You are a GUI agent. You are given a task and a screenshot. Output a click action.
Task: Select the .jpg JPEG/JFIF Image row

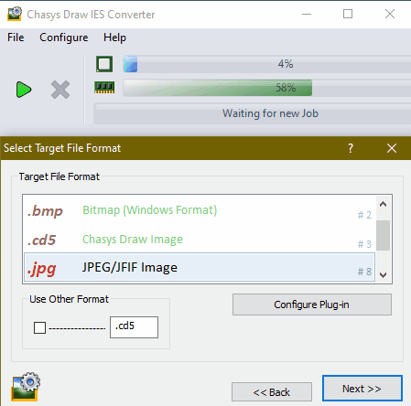pos(200,268)
